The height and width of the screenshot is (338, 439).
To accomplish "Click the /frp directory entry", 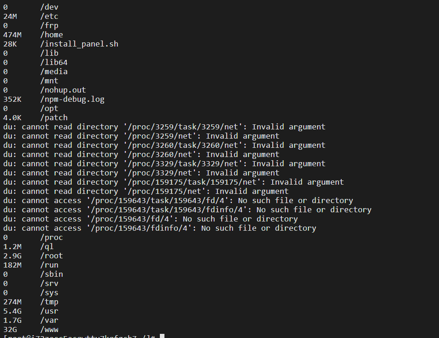I will click(31, 25).
